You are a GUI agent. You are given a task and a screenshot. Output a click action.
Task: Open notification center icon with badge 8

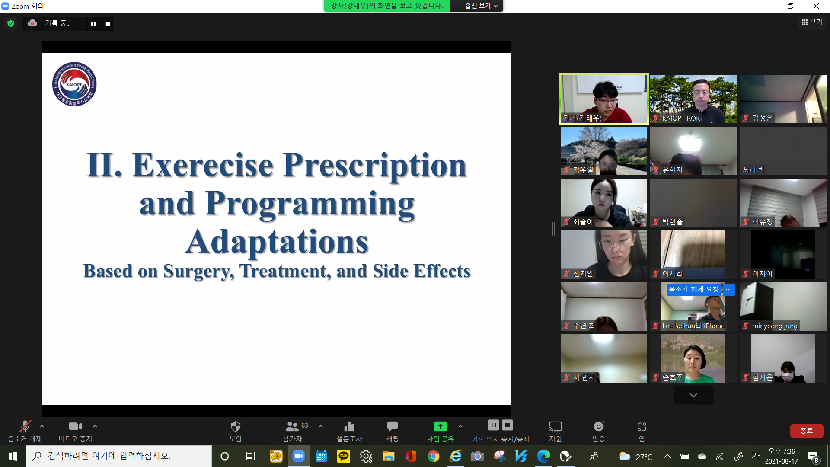[x=813, y=457]
